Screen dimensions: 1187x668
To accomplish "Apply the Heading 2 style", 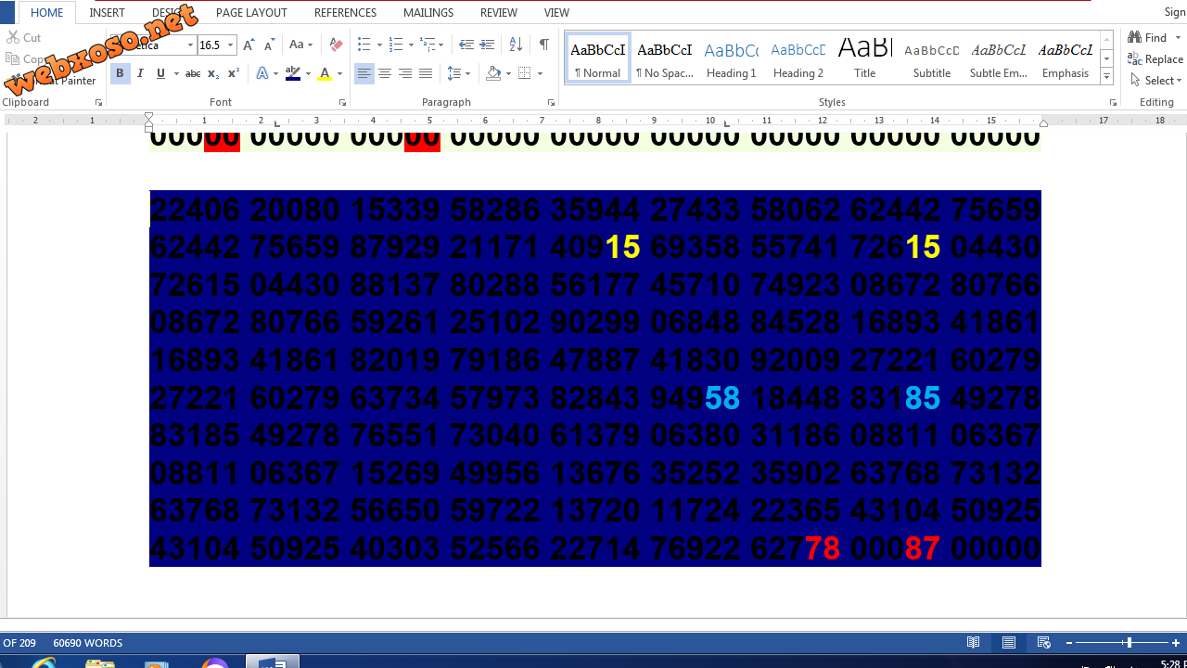I will (798, 58).
